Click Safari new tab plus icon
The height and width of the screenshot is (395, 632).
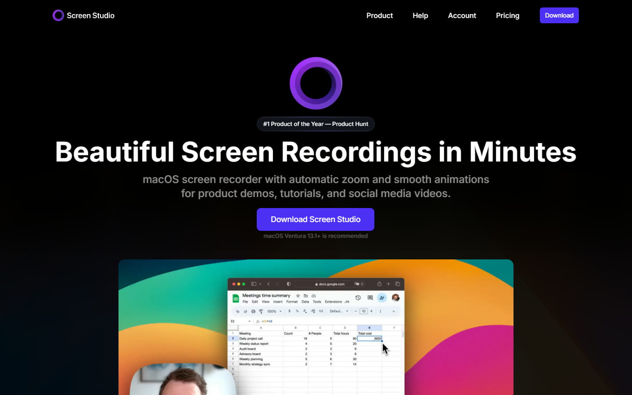click(x=388, y=284)
